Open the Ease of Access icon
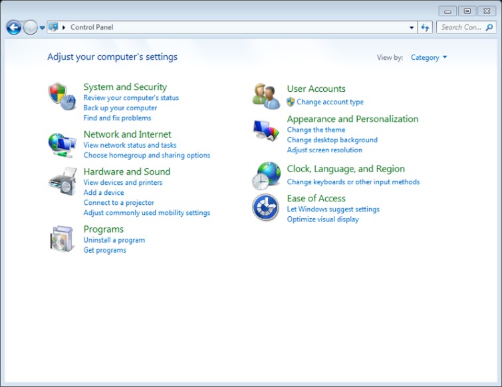The width and height of the screenshot is (502, 387). 265,207
